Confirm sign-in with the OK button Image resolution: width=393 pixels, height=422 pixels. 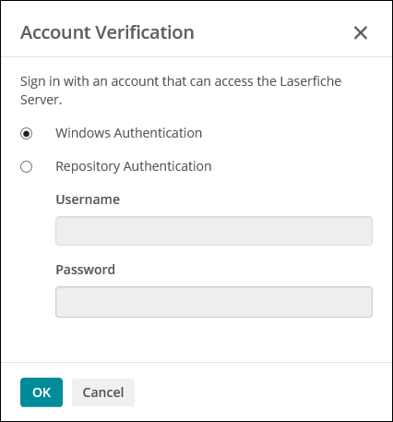[42, 392]
